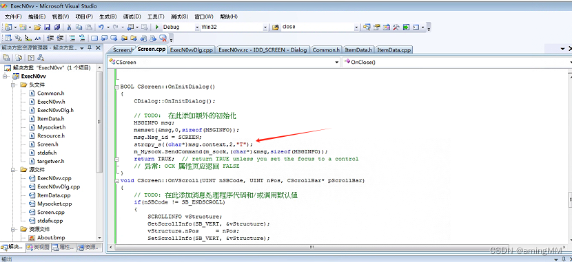Click the Add New Item toolbar icon

(x=23, y=27)
